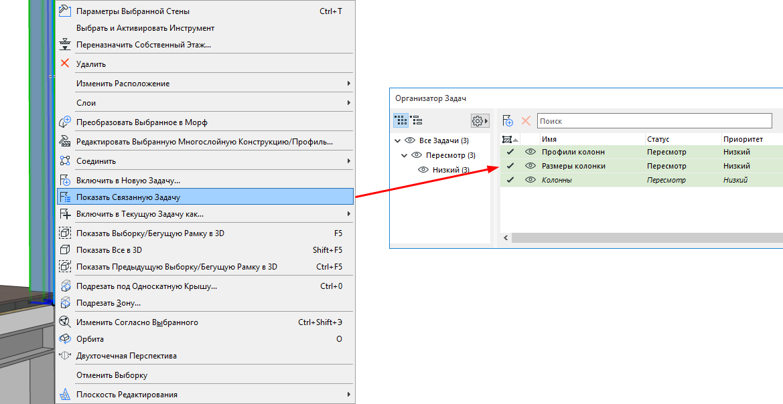This screenshot has height=404, width=783.
Task: Click the zone trim icon beside Подрезать Зону
Action: pos(65,303)
